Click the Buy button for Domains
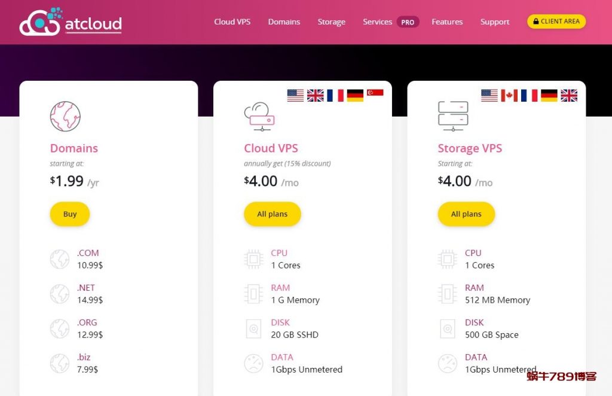The height and width of the screenshot is (396, 612). (69, 214)
